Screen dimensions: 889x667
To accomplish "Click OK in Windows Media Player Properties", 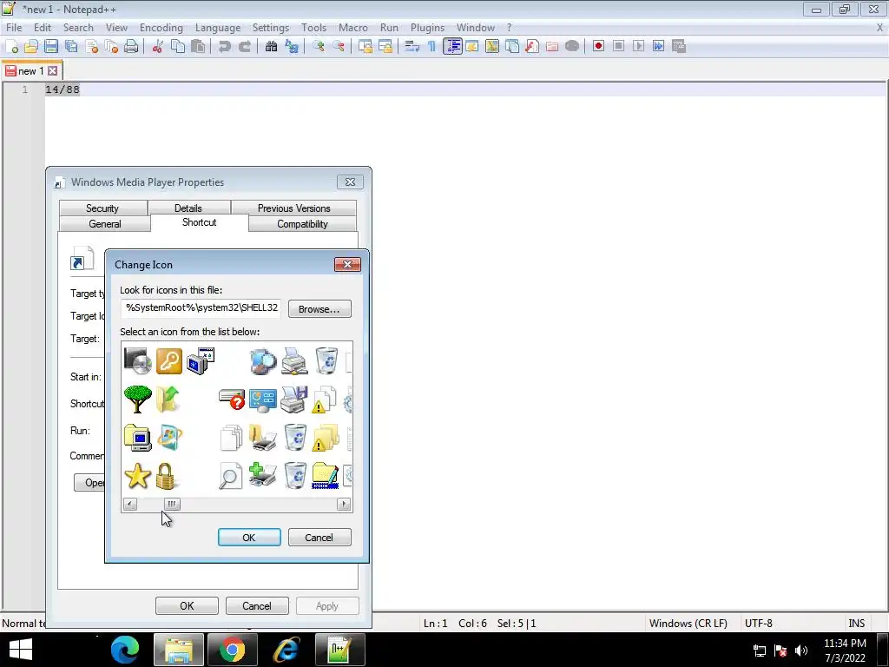I will 187,605.
